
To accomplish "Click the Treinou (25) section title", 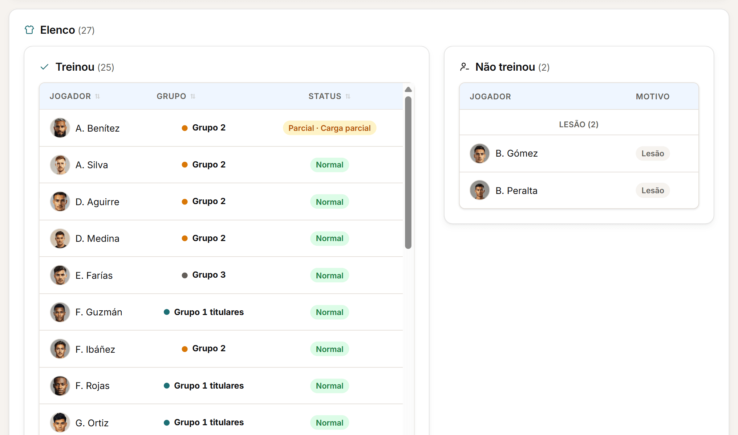I will [x=85, y=67].
